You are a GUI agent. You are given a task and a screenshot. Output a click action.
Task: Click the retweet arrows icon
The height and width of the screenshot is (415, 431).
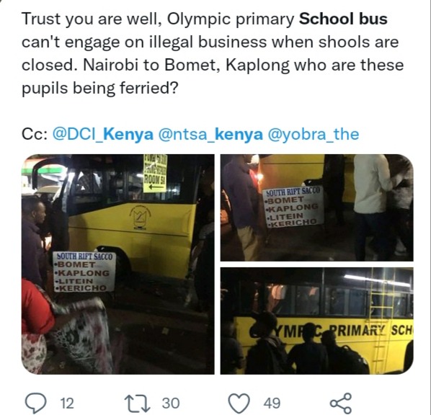point(137,403)
